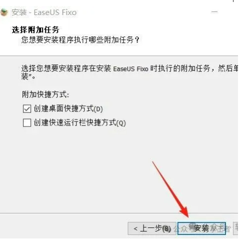
Task: Click the 公众号 watermark text
Action: coord(183,229)
